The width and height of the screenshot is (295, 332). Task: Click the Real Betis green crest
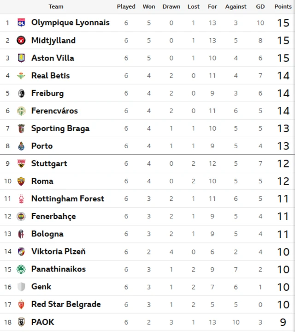[x=21, y=75]
